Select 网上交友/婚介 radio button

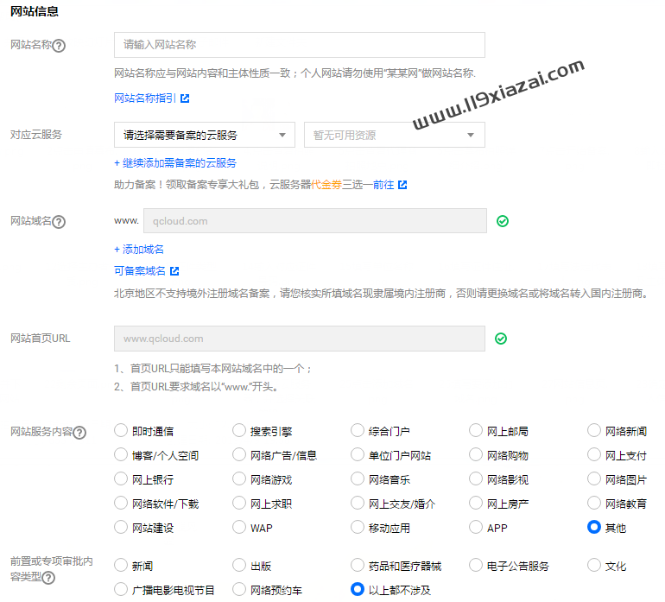358,503
